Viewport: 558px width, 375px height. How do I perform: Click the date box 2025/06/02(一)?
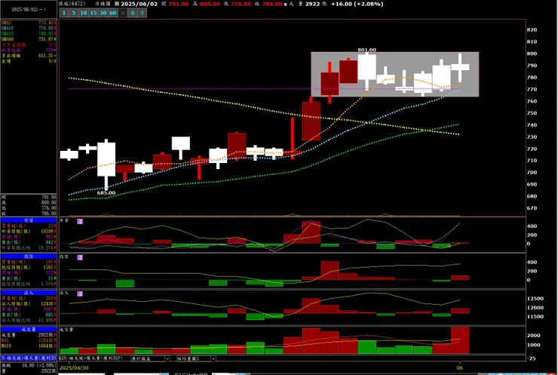pos(29,10)
